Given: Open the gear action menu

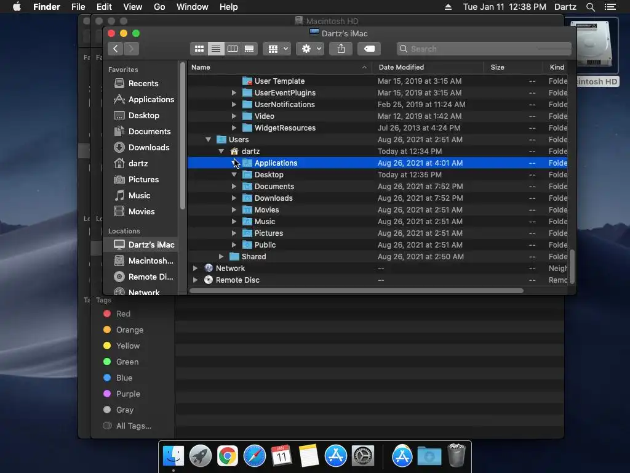Looking at the screenshot, I should [x=310, y=49].
